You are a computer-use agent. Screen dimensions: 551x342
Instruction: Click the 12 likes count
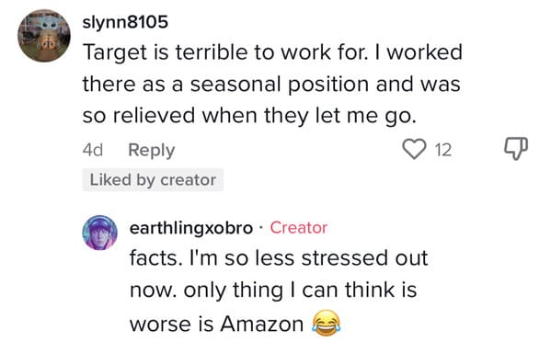pos(443,150)
